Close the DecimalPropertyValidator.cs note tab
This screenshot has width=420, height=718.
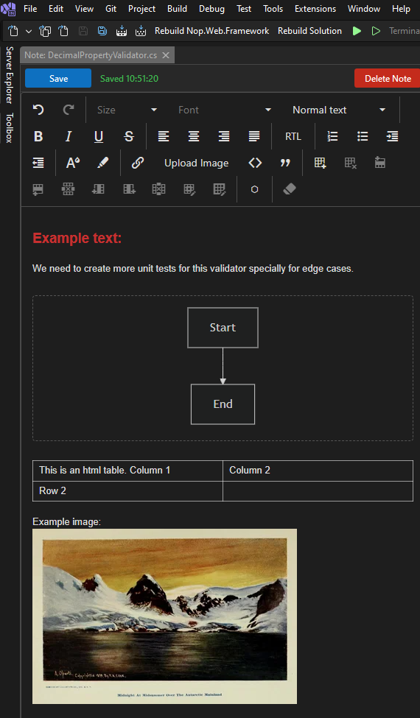coord(166,55)
